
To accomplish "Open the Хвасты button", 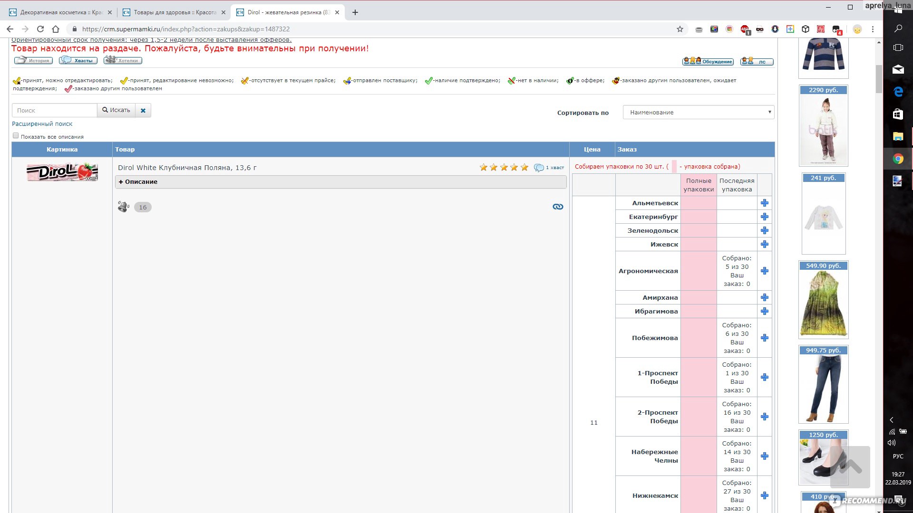I will click(x=78, y=60).
